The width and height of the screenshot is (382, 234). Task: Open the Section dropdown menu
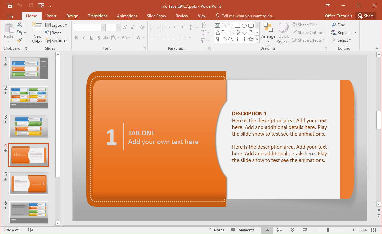[56, 41]
